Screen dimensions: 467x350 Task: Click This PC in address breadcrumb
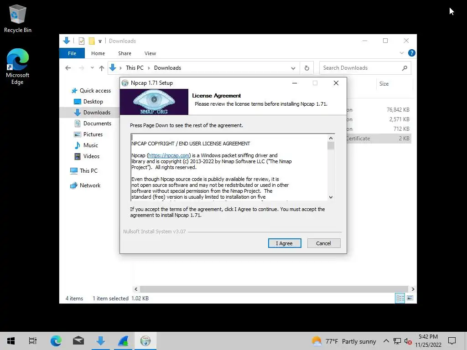pos(135,68)
